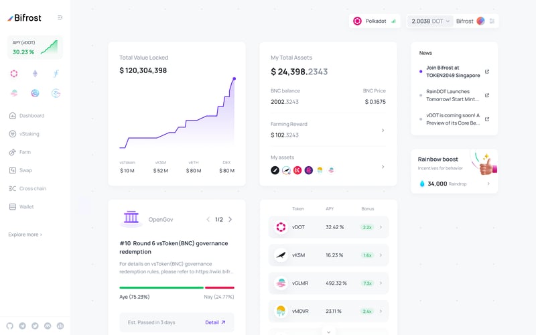Click proposal title #10 Round 6 vsToken(BNC)
536x335 pixels.
(174, 247)
